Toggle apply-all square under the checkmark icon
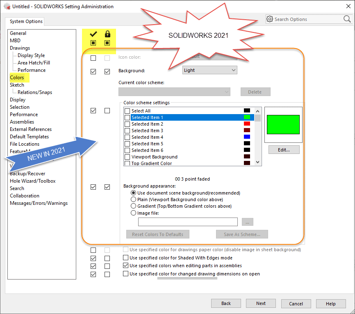355x314 pixels. (x=93, y=43)
